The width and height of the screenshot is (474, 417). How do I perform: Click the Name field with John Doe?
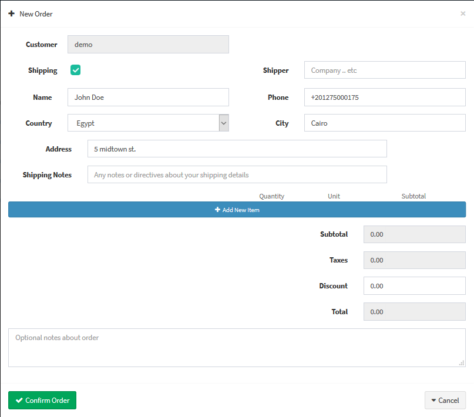click(x=148, y=97)
